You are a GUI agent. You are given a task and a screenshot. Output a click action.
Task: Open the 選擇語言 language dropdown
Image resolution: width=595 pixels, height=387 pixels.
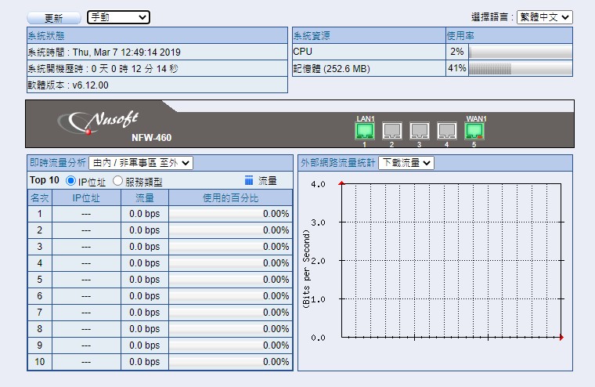[x=544, y=17]
